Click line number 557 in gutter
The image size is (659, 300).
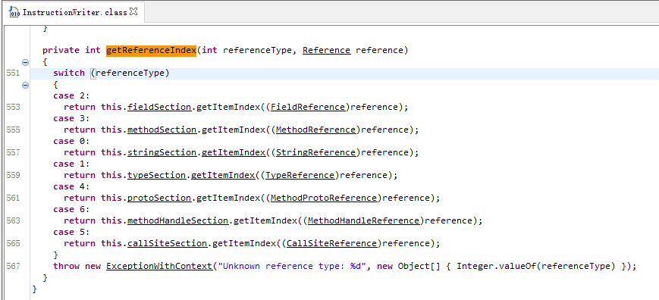(x=13, y=152)
